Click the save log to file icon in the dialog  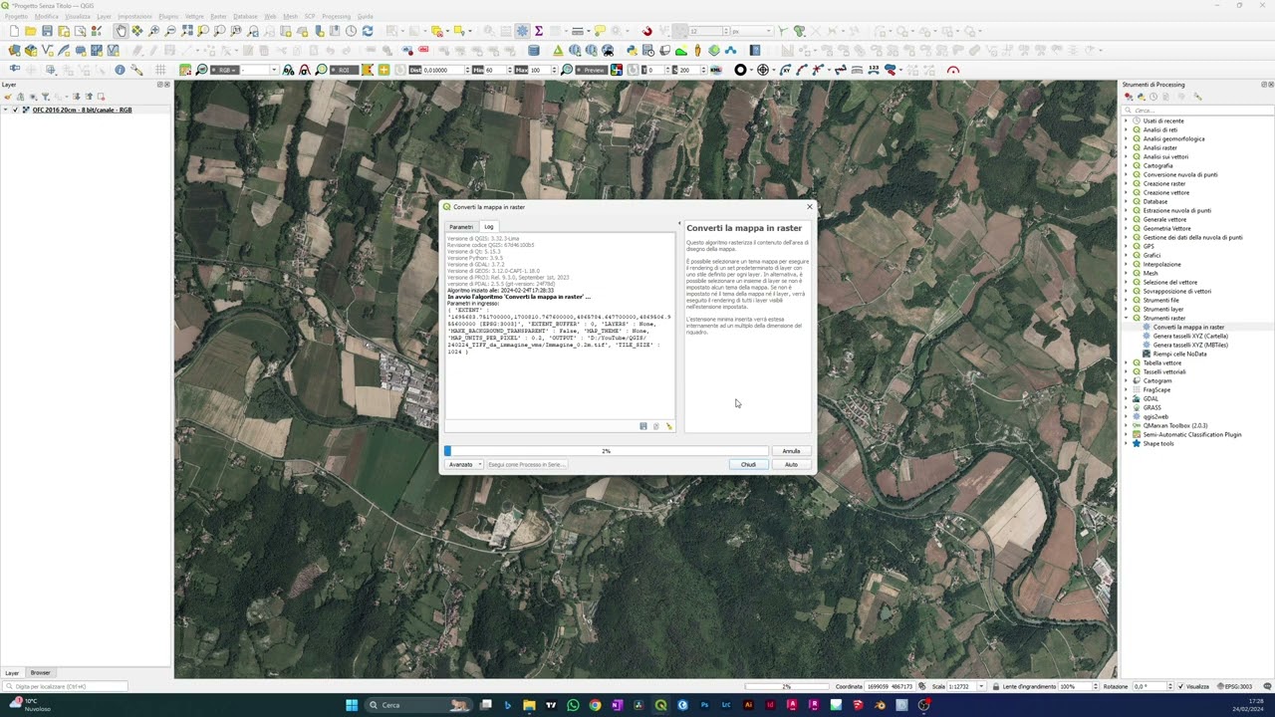(x=643, y=426)
